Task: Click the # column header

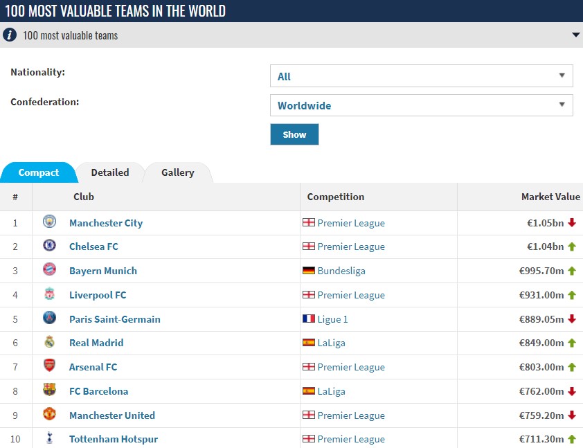Action: tap(15, 197)
